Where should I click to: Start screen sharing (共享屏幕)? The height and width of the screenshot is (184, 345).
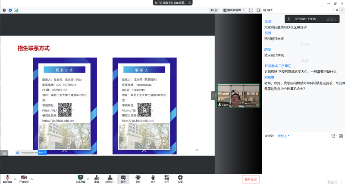pos(81,179)
